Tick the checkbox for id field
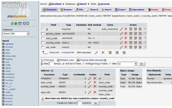This screenshot has width=172, height=108. click(43, 29)
